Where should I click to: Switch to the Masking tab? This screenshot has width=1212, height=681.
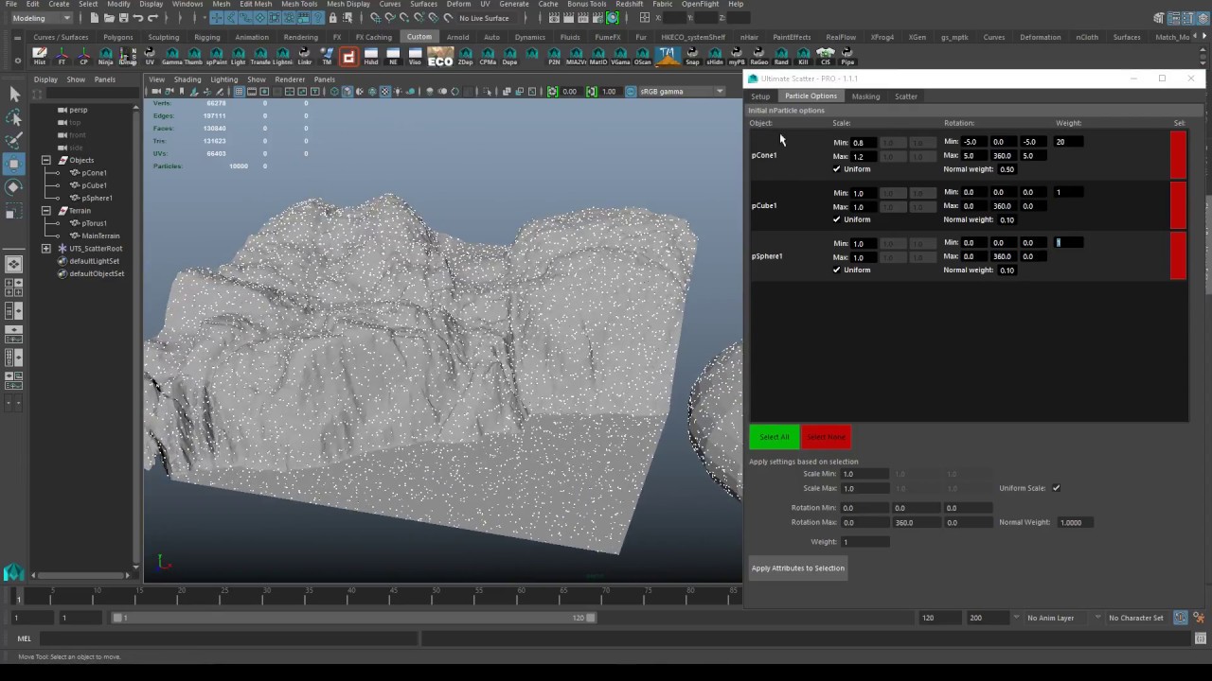[x=865, y=96]
